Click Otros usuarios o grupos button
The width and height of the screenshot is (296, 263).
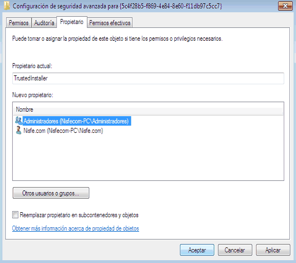tap(51, 193)
